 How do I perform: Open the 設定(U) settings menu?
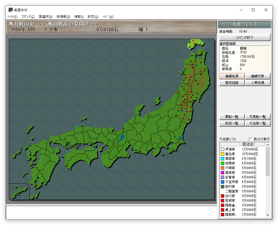[93, 17]
